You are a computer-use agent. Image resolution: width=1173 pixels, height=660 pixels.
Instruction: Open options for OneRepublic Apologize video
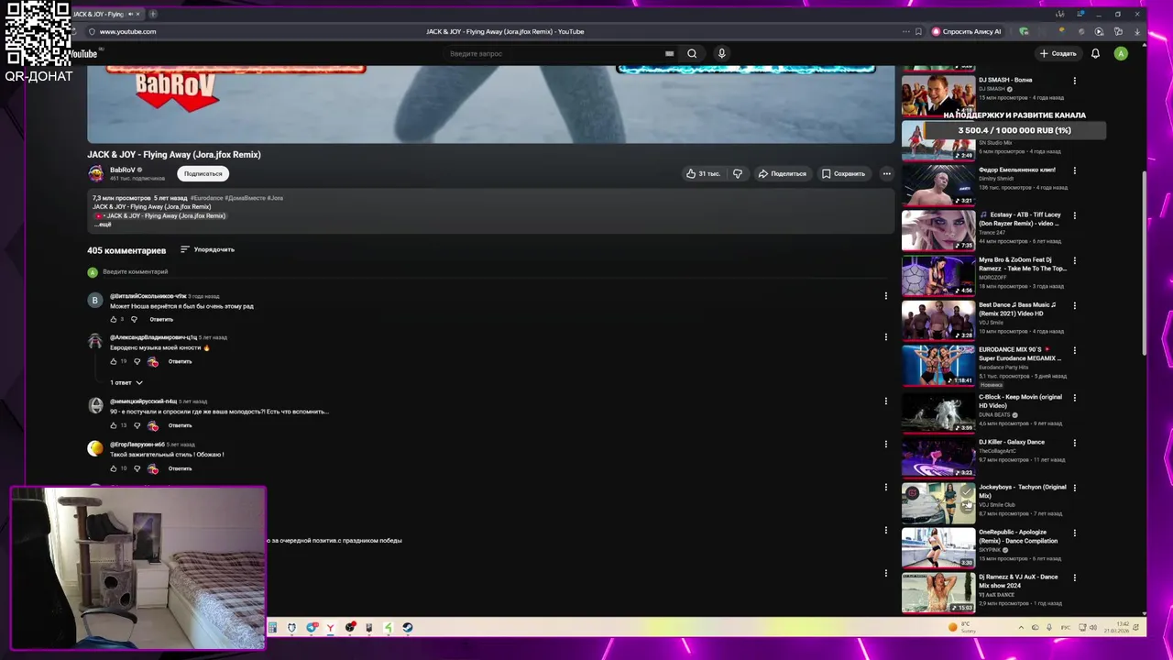[x=1075, y=533]
